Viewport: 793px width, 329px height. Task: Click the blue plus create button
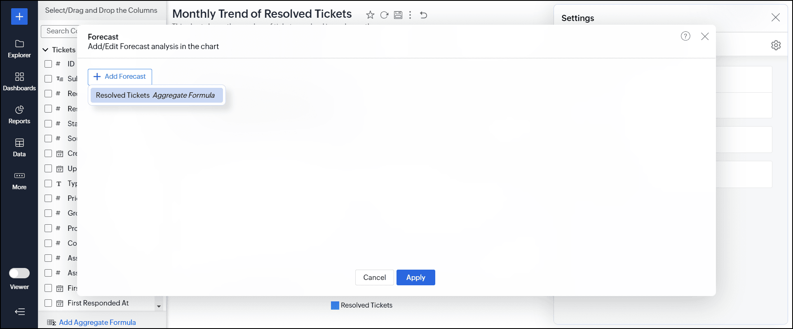[x=19, y=16]
